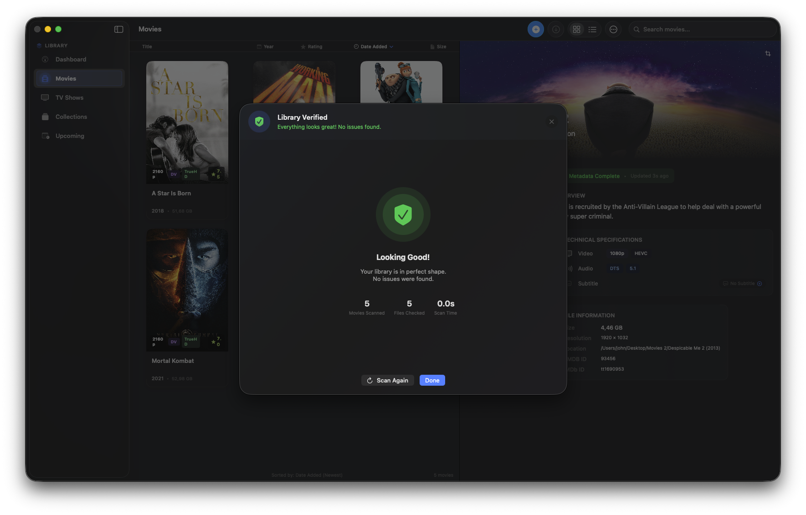Click the blue add movie plus icon

point(536,30)
